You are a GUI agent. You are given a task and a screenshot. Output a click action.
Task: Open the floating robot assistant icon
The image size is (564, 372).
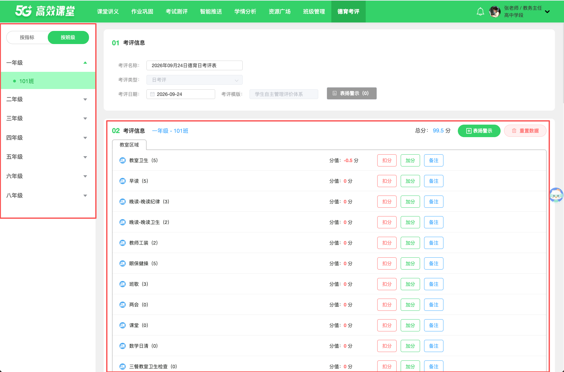[x=557, y=195]
